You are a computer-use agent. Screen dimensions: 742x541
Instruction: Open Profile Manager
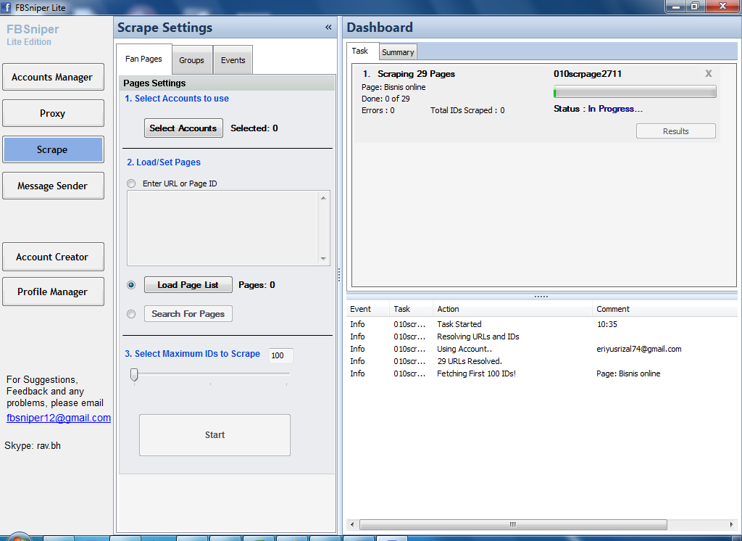53,292
